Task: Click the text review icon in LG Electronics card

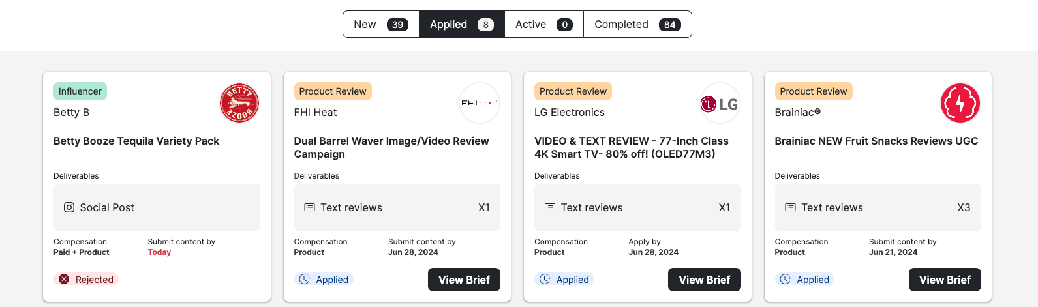Action: [550, 207]
